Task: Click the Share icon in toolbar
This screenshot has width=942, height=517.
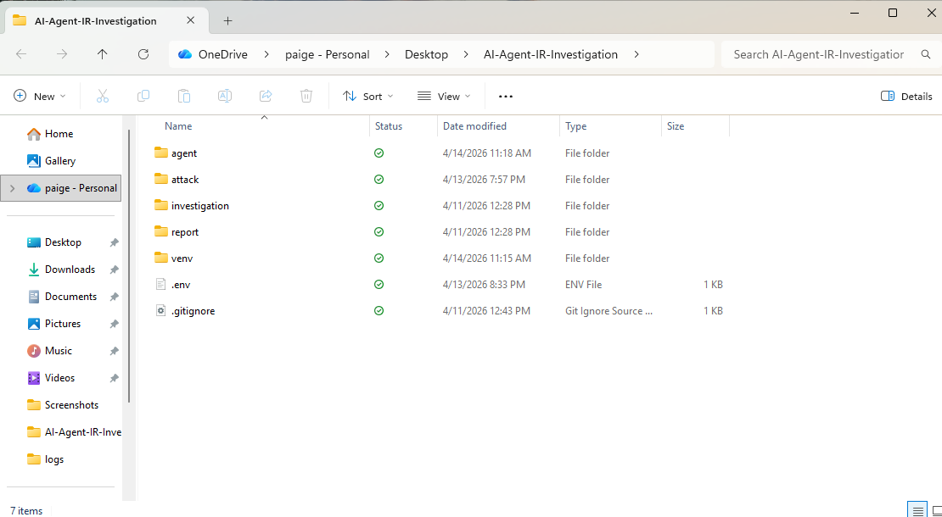Action: [x=266, y=97]
